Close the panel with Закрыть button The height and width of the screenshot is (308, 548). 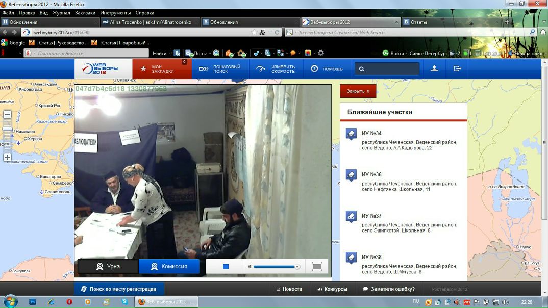point(358,91)
